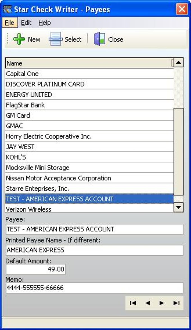191x330 pixels.
Task: Click the Printed Payee Name field
Action: pos(94,250)
